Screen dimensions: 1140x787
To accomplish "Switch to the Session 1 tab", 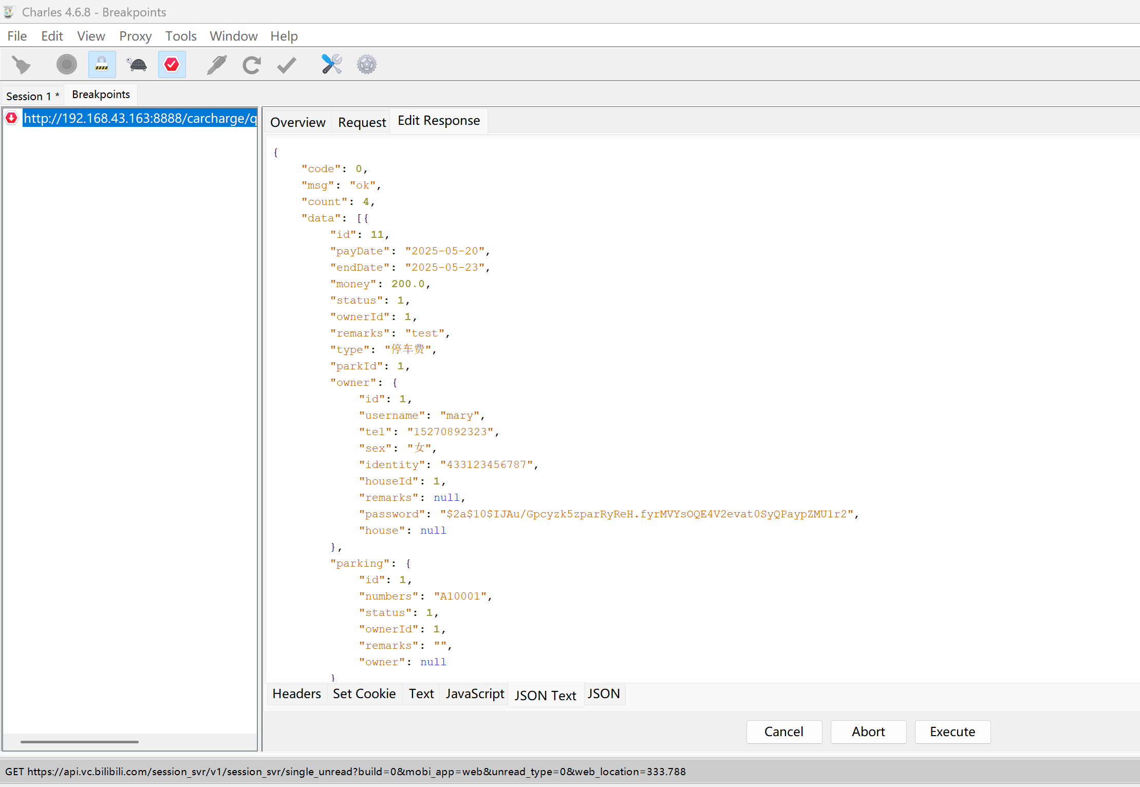I will pyautogui.click(x=32, y=96).
